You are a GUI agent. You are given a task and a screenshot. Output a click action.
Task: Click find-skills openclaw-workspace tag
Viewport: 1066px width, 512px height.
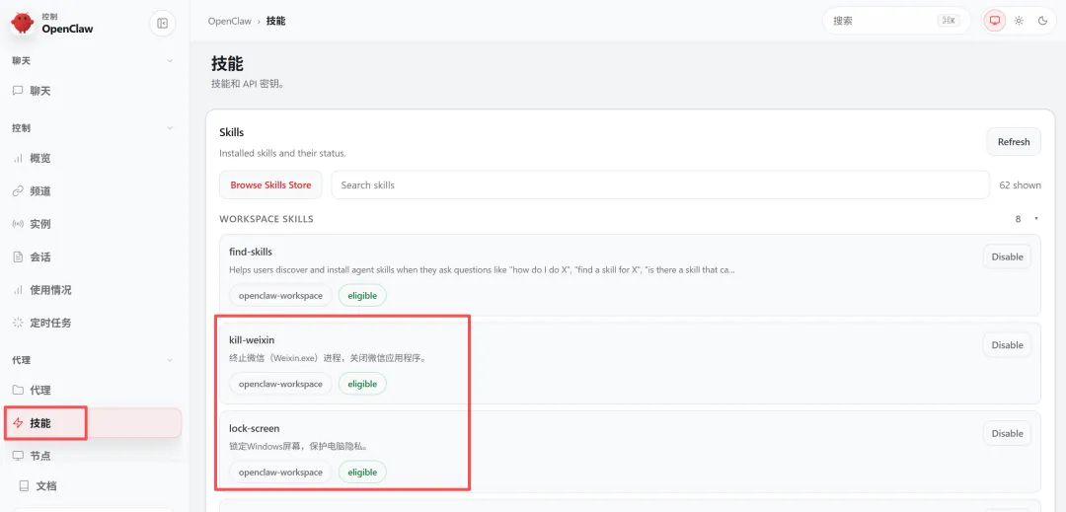point(280,295)
